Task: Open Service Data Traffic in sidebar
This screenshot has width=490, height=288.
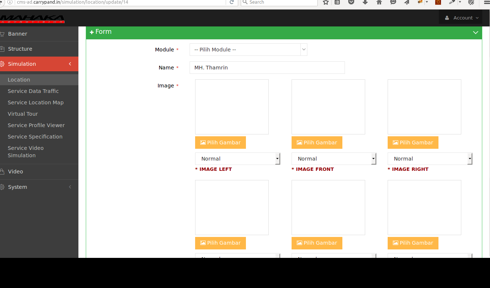Action: (33, 91)
